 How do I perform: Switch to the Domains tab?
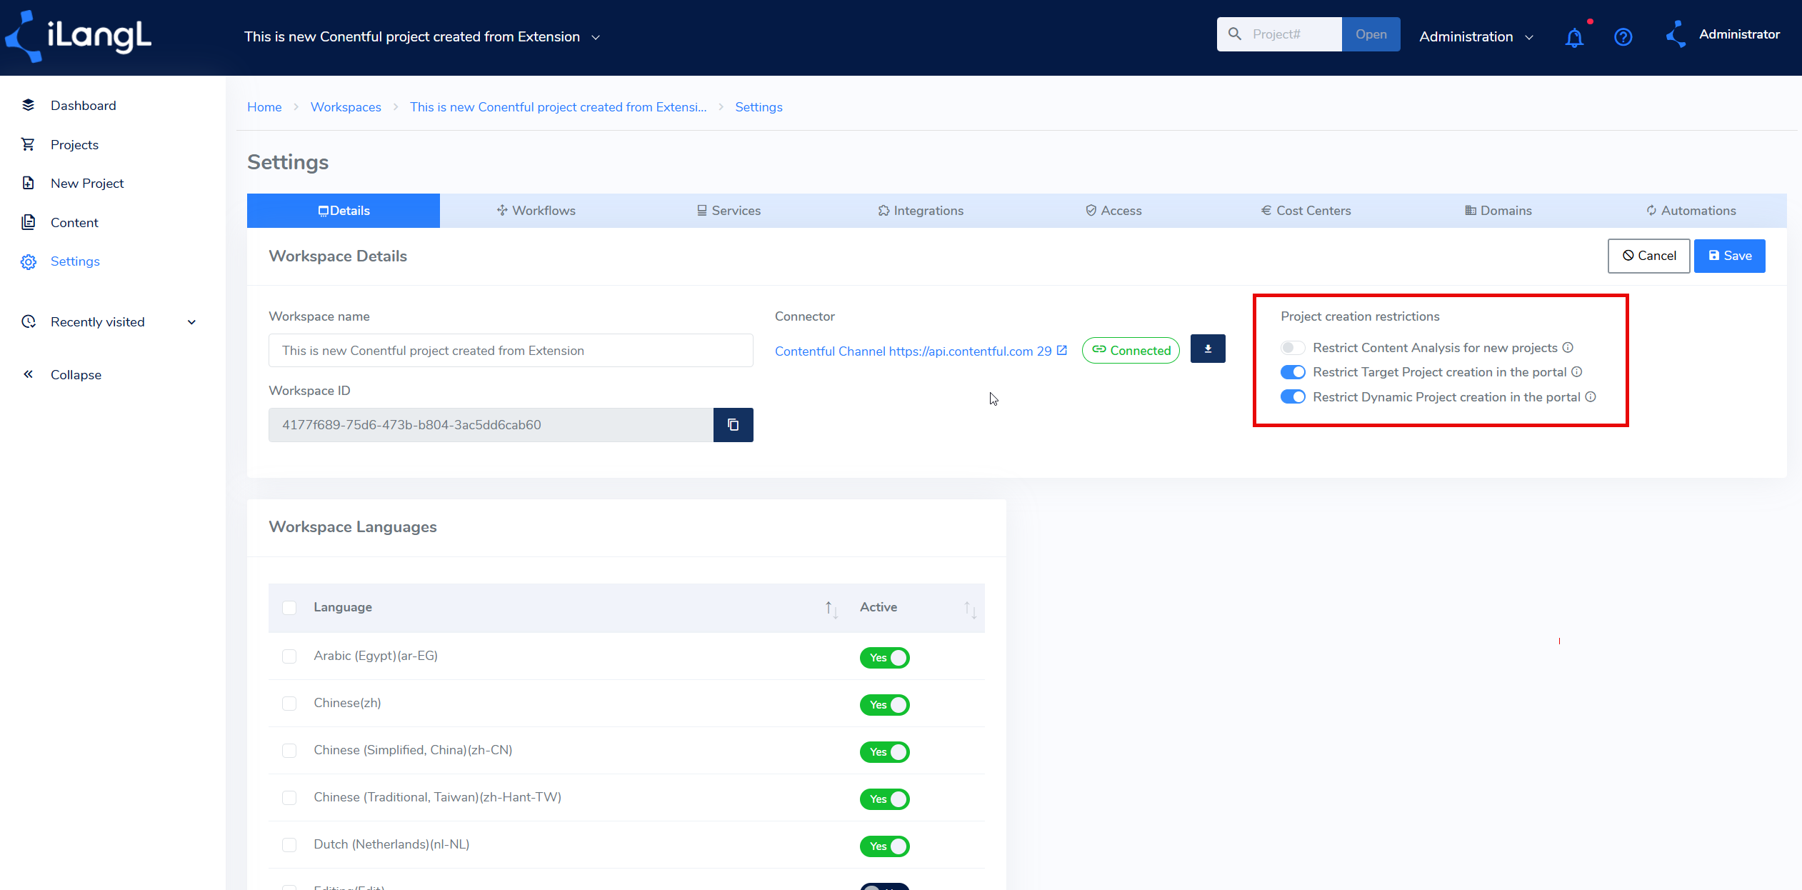click(1498, 211)
